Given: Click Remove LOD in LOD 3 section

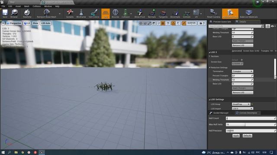Looking at the screenshot, I should click(242, 93).
